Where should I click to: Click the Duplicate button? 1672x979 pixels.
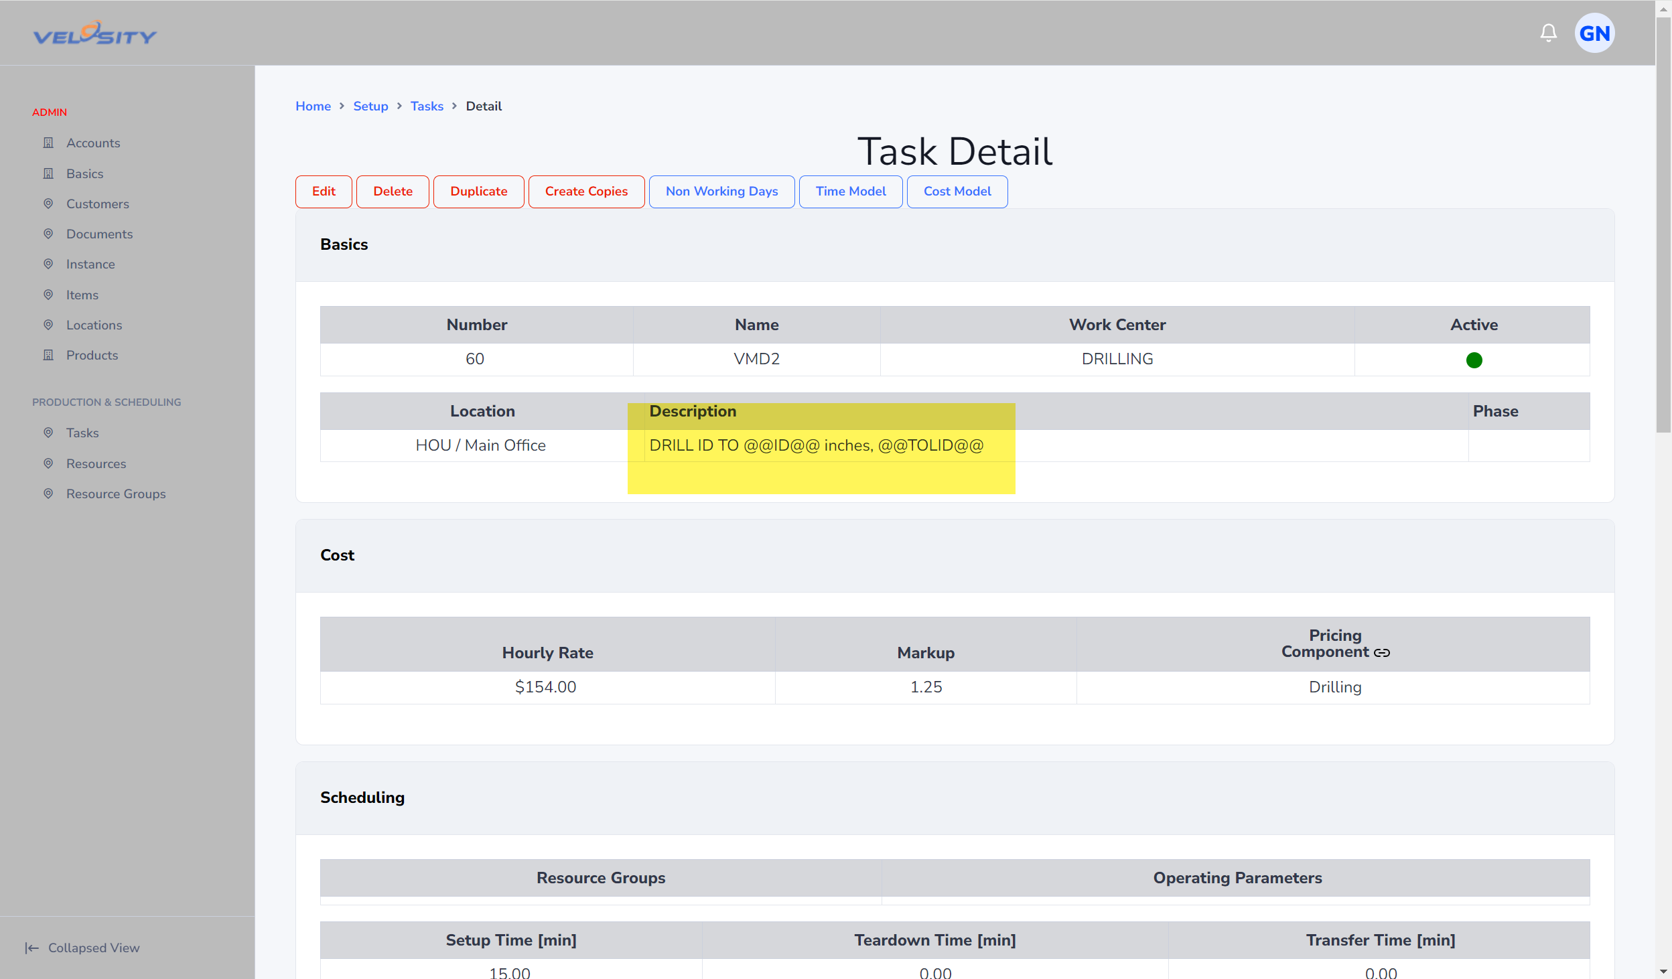tap(478, 192)
